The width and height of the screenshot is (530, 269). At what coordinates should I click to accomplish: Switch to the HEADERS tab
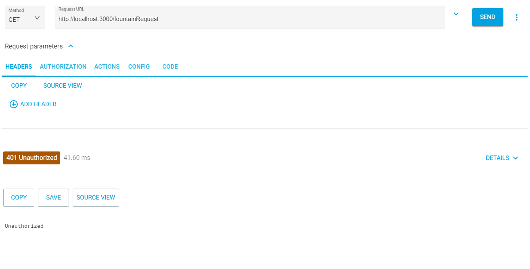19,67
